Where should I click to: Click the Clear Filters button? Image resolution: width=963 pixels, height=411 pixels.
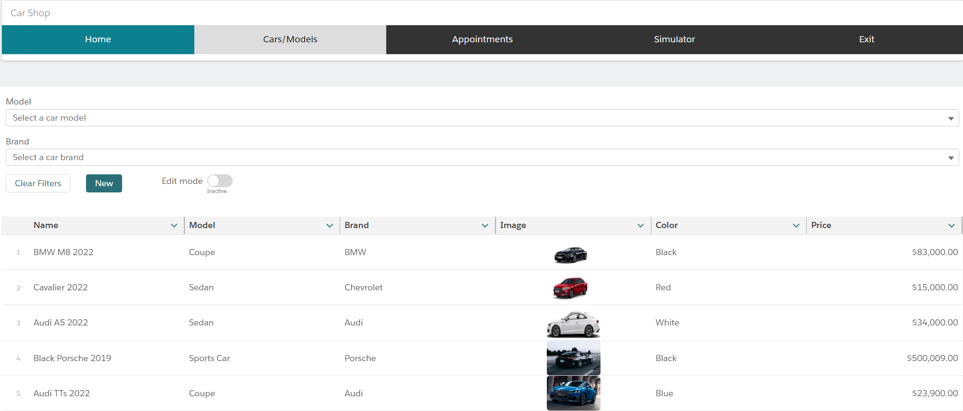(38, 183)
